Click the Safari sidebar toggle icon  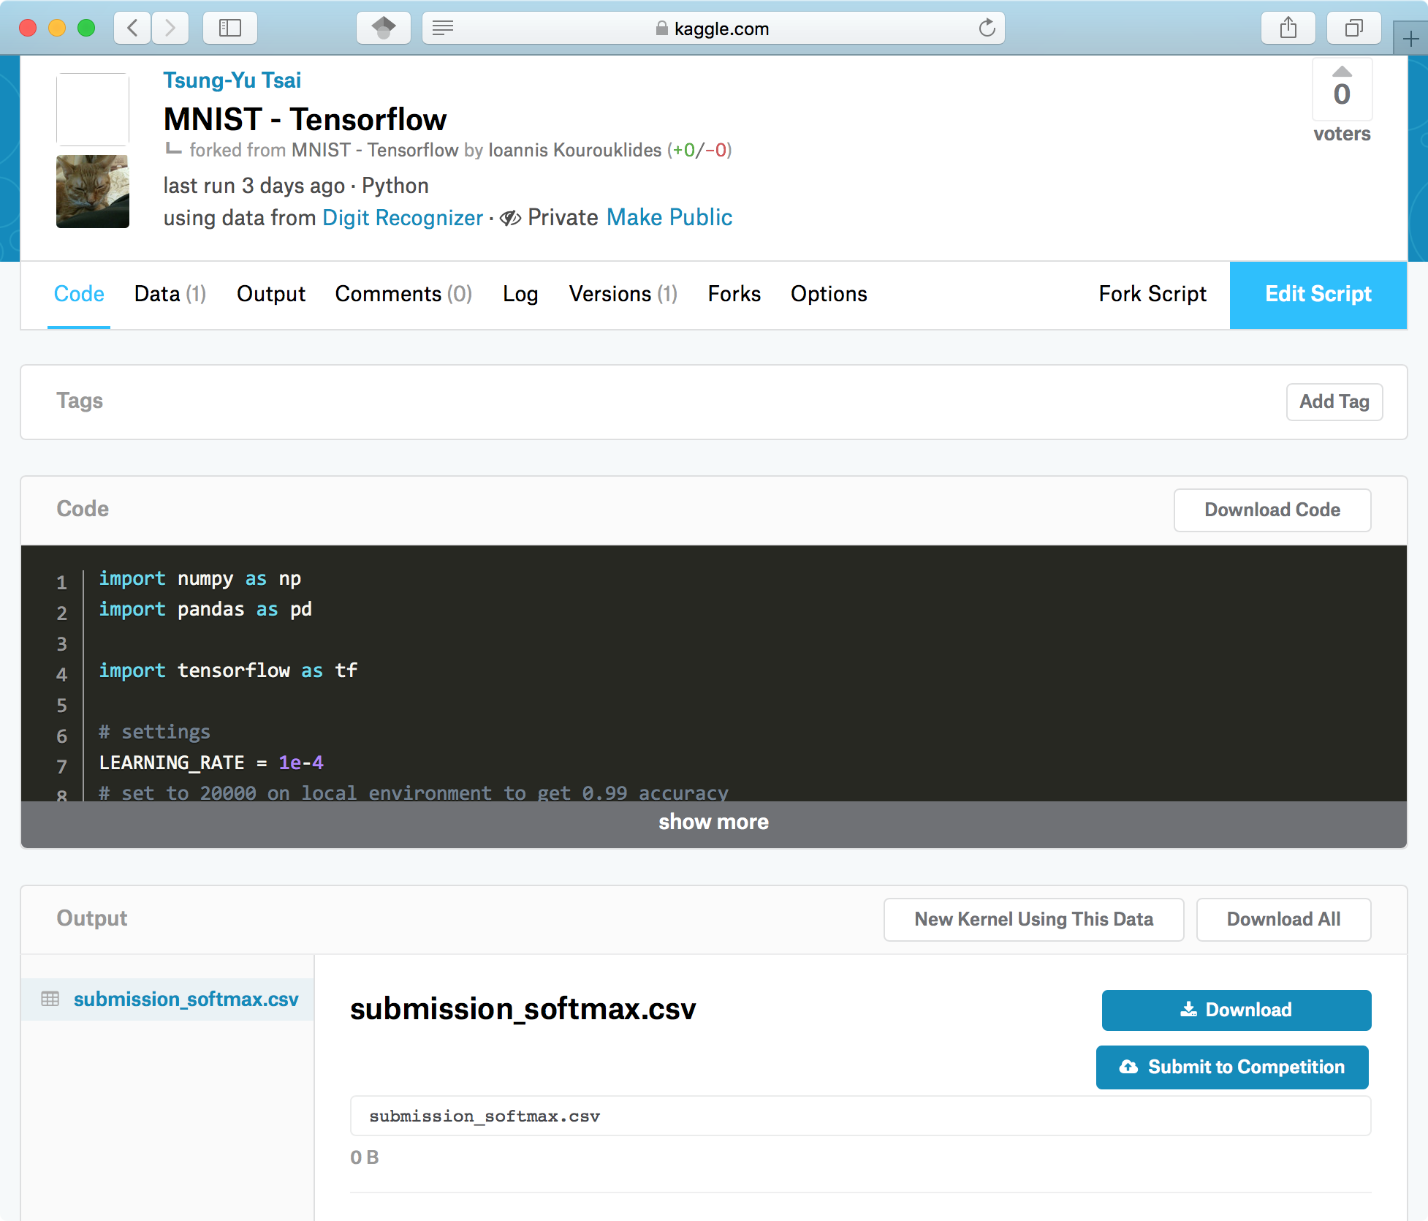(x=229, y=29)
